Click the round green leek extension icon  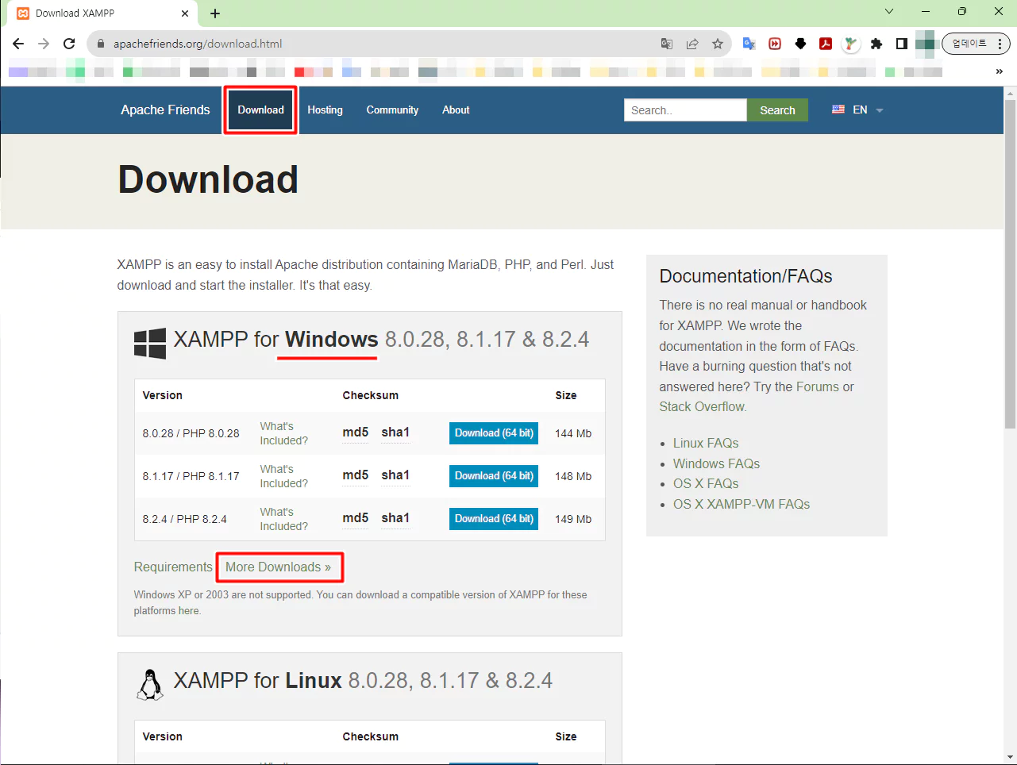click(851, 44)
